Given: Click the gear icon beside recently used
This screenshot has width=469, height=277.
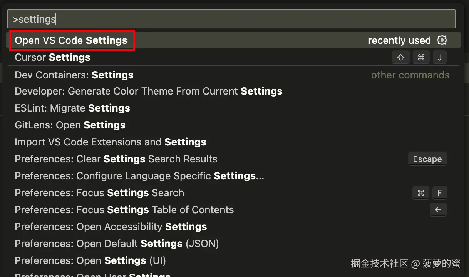Looking at the screenshot, I should (x=442, y=40).
